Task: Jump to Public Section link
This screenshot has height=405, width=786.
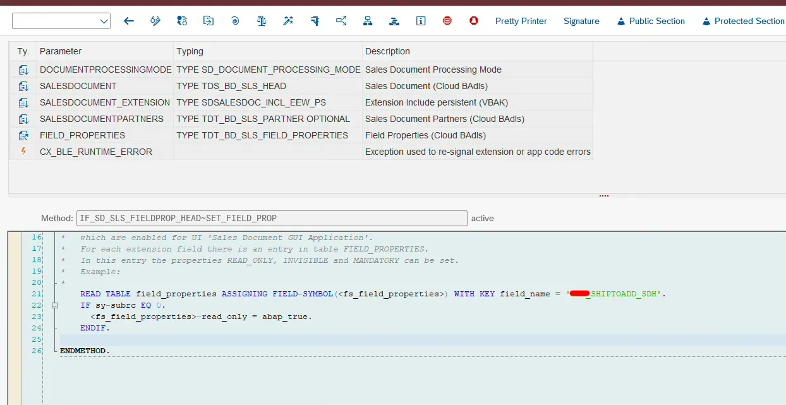Action: click(655, 21)
